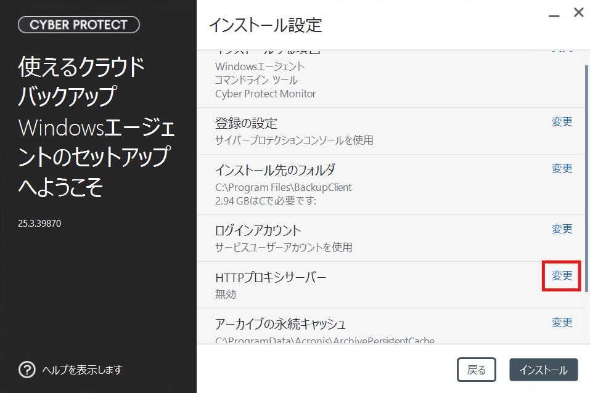Click the アーカイブの永続キャッシュ heading
590x393 pixels.
281,324
